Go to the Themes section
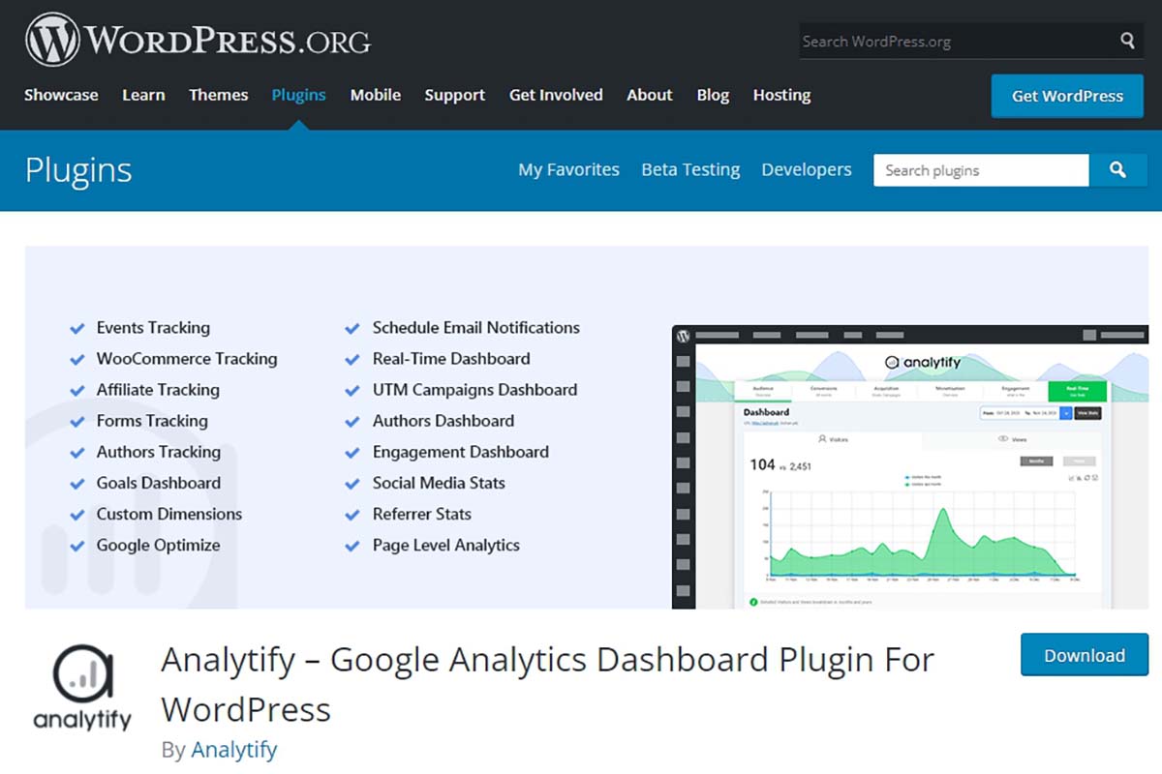The image size is (1162, 774). tap(219, 95)
